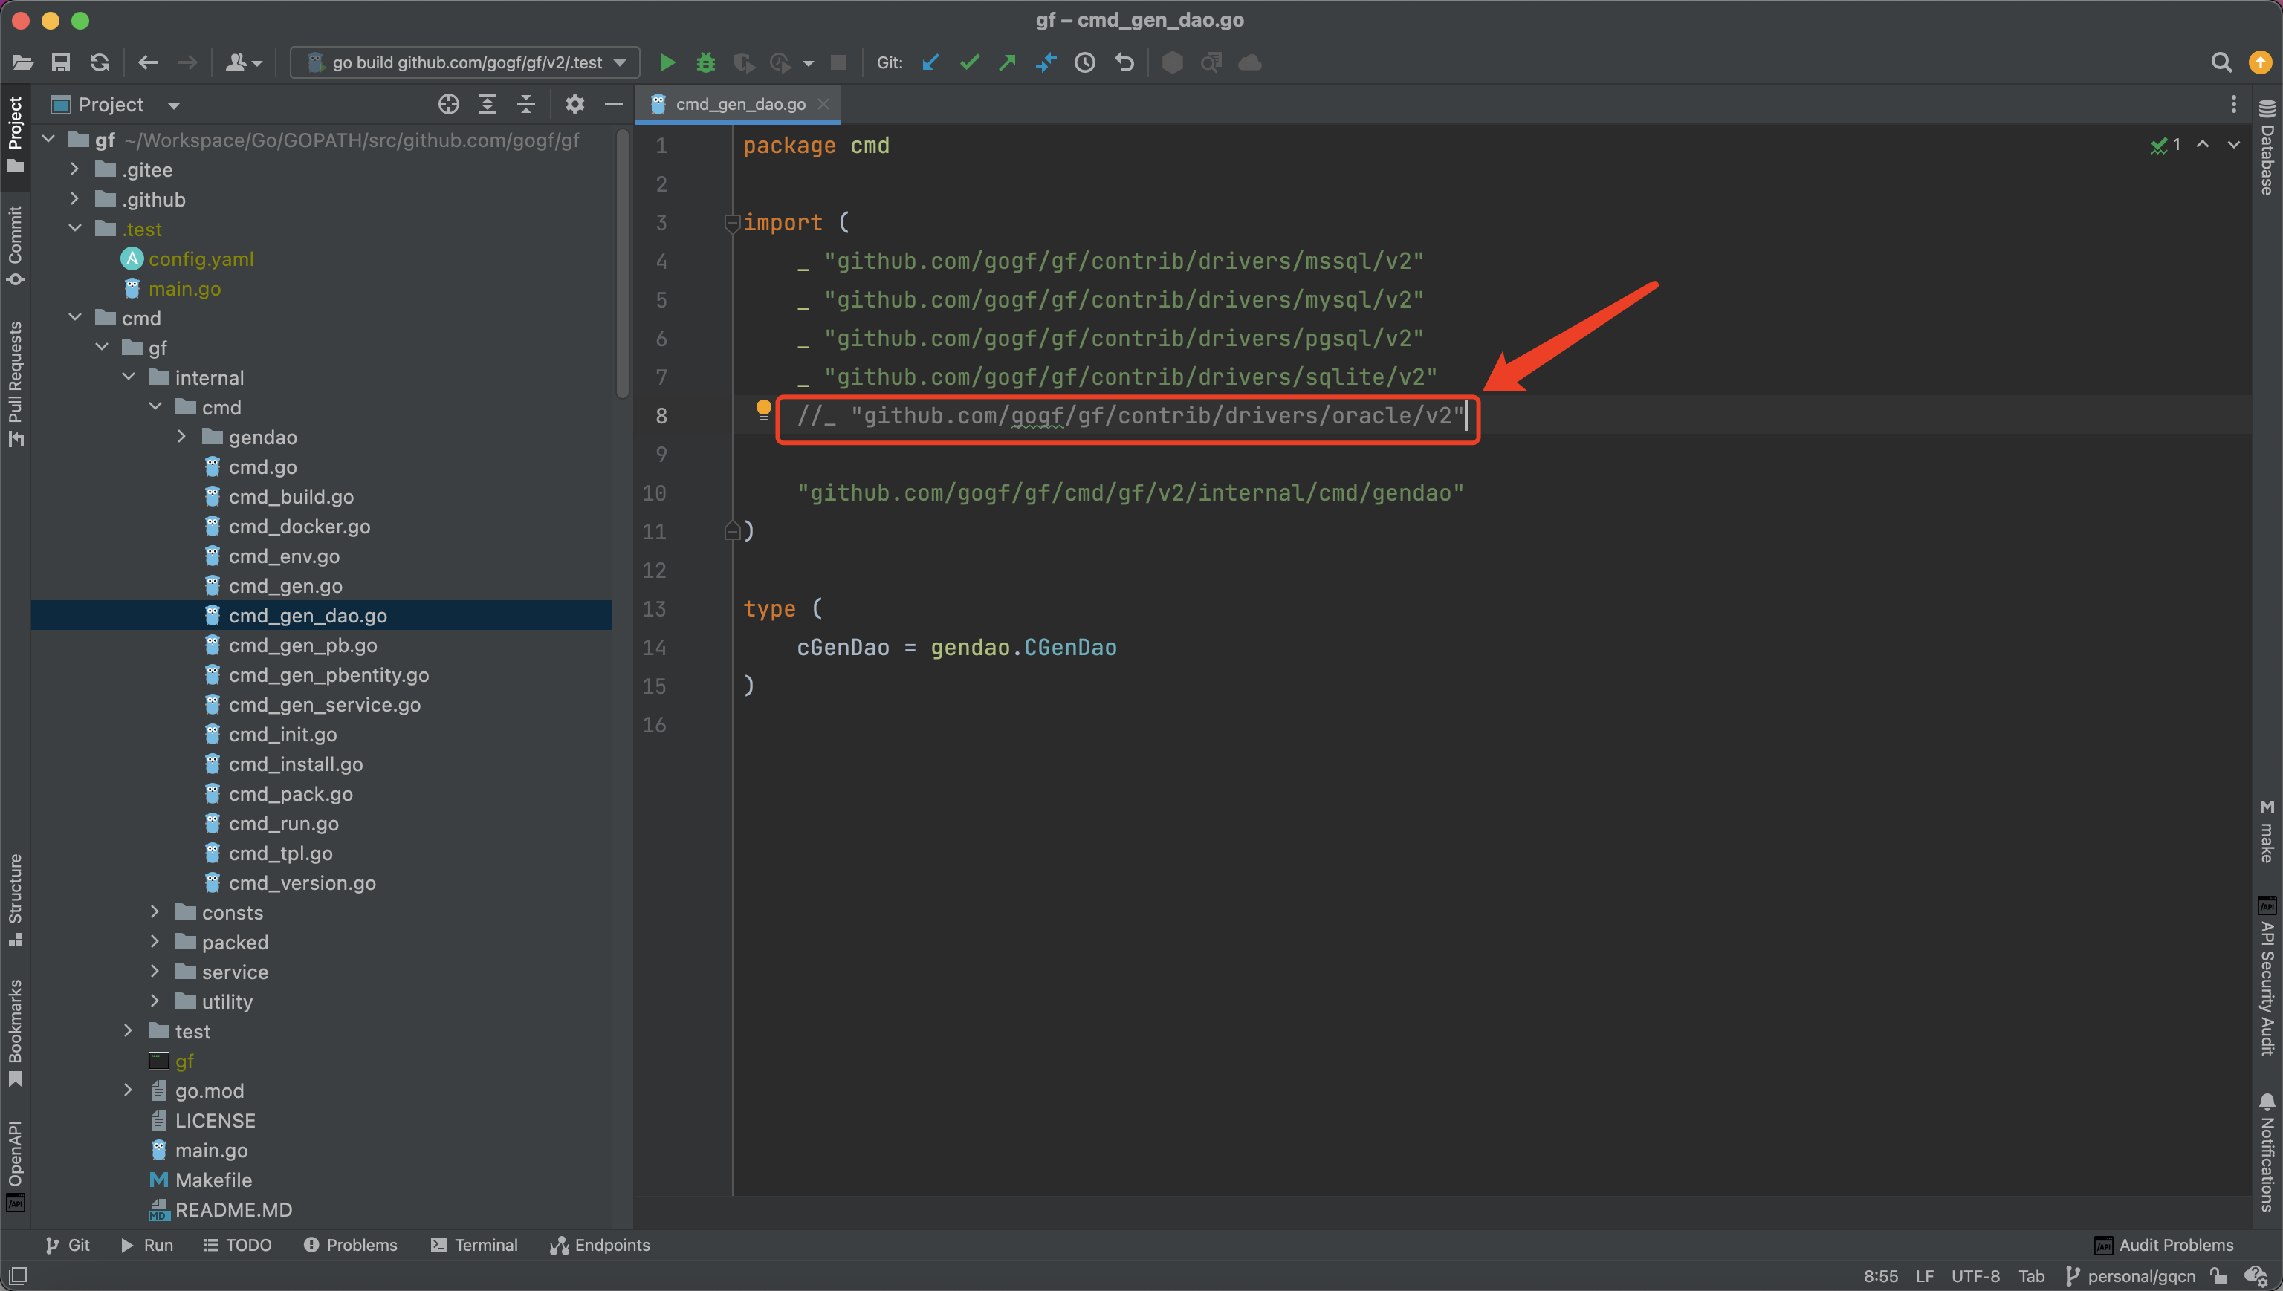The width and height of the screenshot is (2283, 1291).
Task: Click the Search Everywhere magnifier icon
Action: 2221,63
